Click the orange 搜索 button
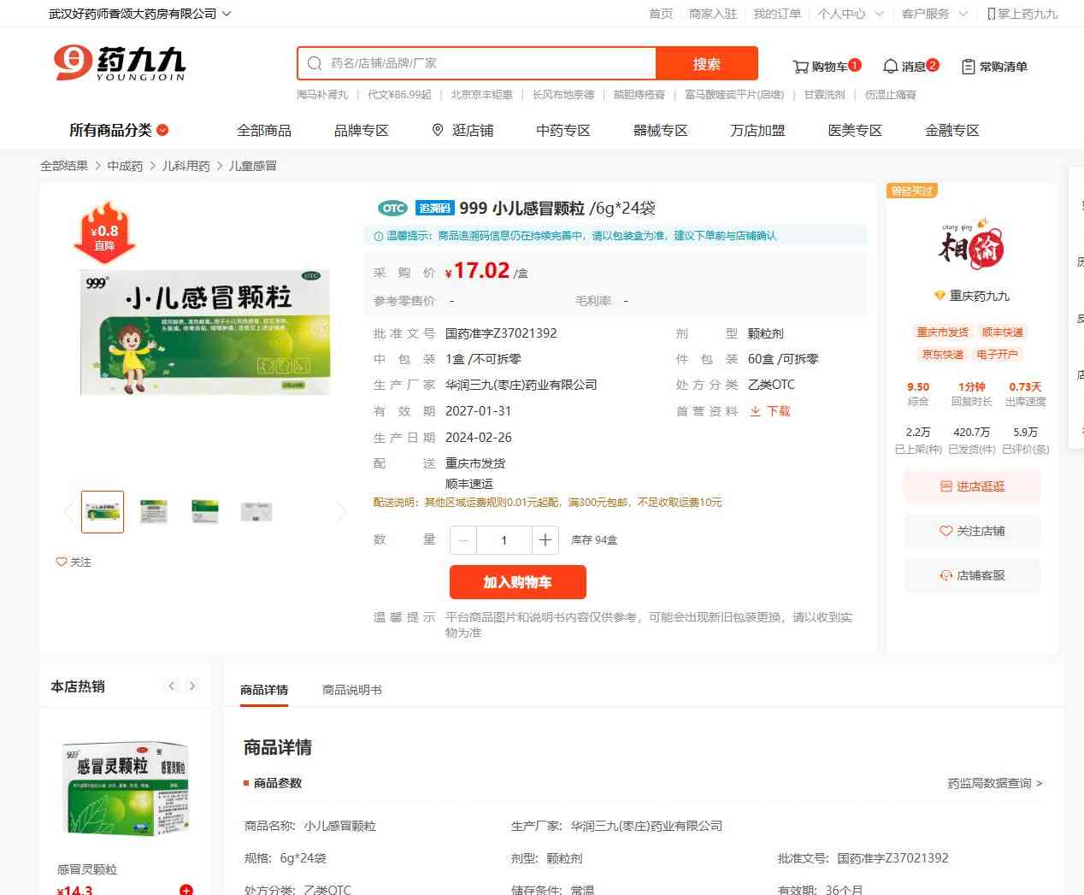 706,63
